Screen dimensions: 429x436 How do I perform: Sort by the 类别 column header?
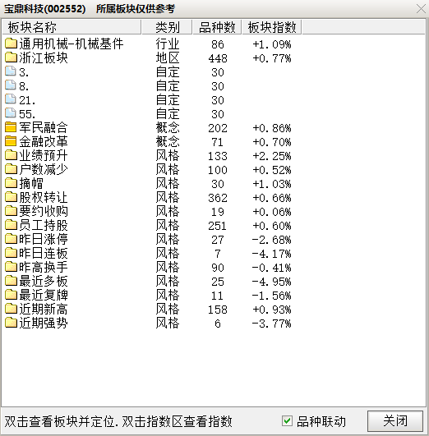pos(167,27)
